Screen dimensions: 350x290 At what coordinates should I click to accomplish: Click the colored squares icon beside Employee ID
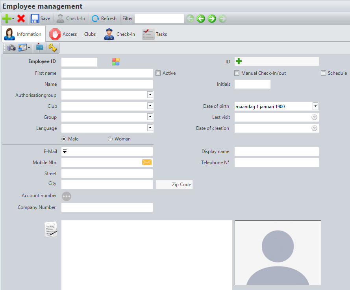pyautogui.click(x=116, y=62)
